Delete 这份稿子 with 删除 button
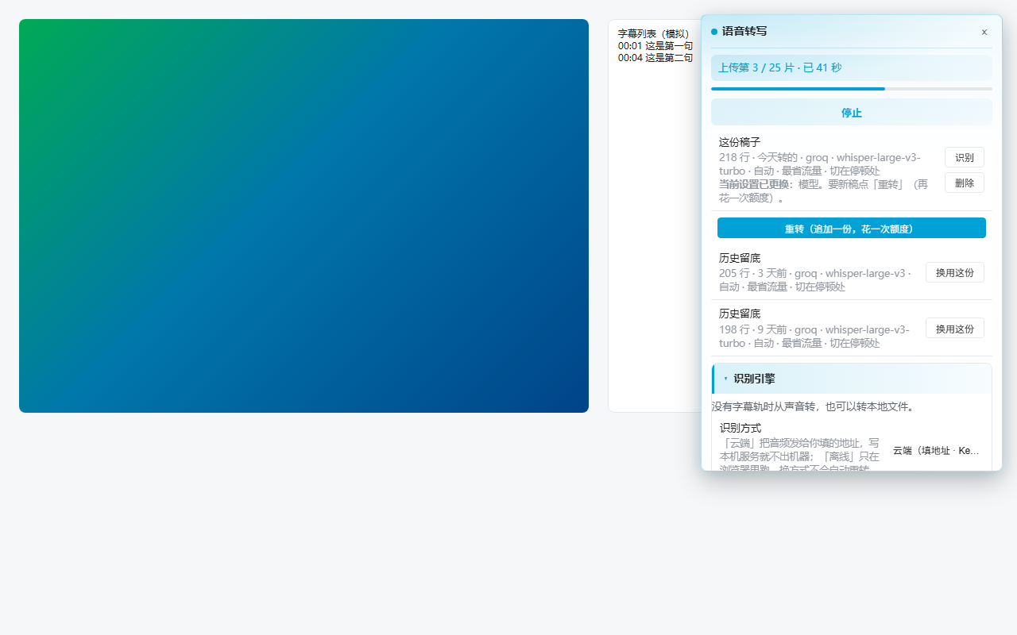Screen dimensions: 1017x635 pyautogui.click(x=965, y=183)
